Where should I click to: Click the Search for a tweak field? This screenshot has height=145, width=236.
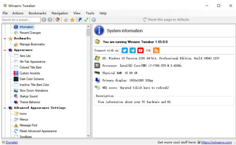[x=20, y=20]
